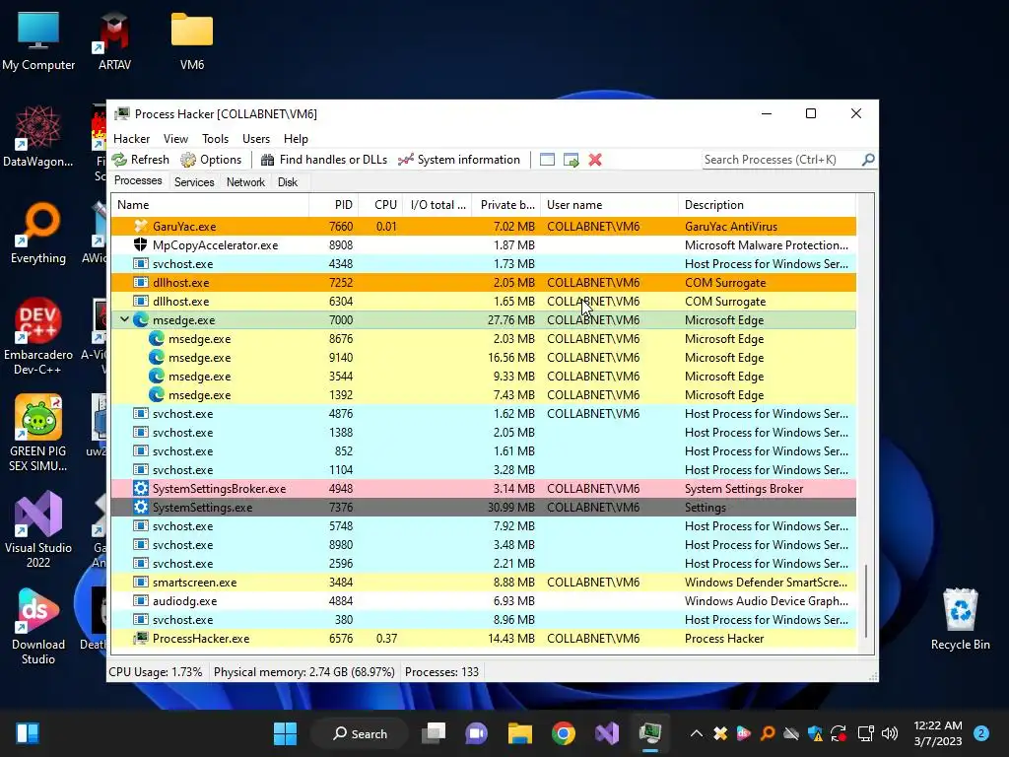Open the ARTAV desktop shortcut

point(114,39)
